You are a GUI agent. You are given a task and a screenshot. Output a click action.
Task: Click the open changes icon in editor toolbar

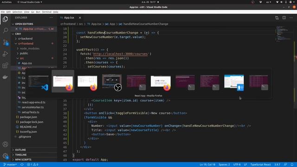[x=277, y=18]
